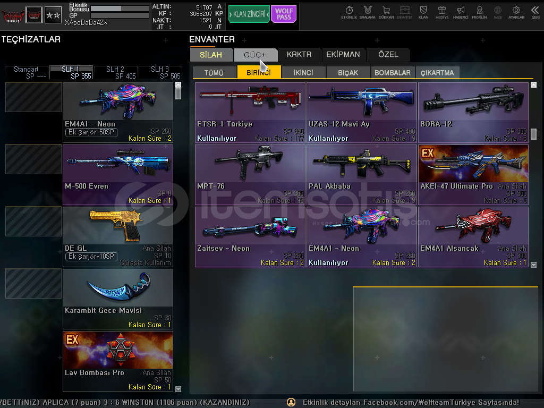The height and width of the screenshot is (408, 544).
Task: Click the Wolfteam logo emblem
Action: coord(13,15)
